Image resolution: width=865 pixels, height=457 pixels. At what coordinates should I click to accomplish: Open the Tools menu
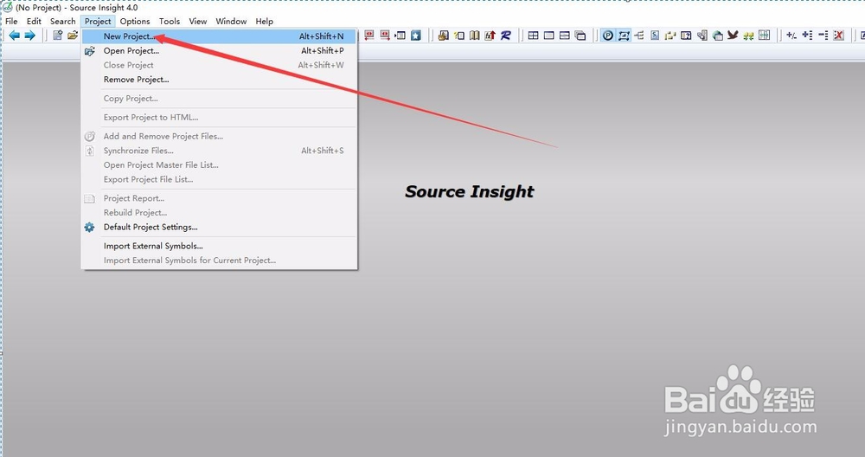pos(170,21)
